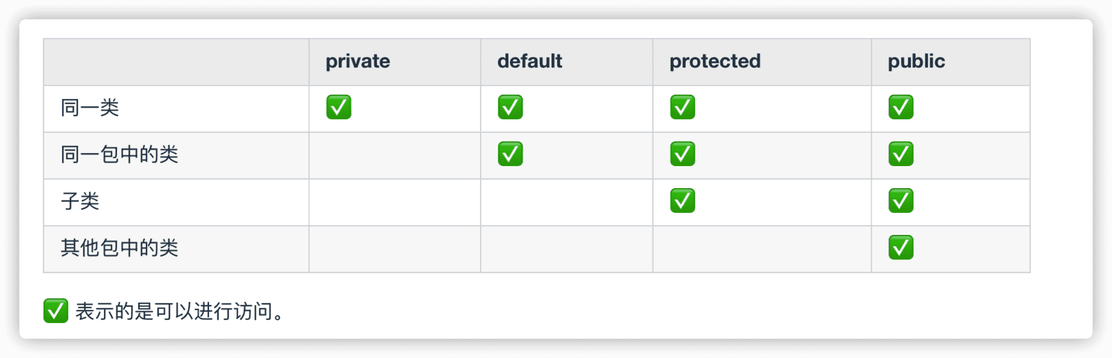Click the protected checkmark in the 子类 row
This screenshot has width=1112, height=358.
[x=682, y=201]
